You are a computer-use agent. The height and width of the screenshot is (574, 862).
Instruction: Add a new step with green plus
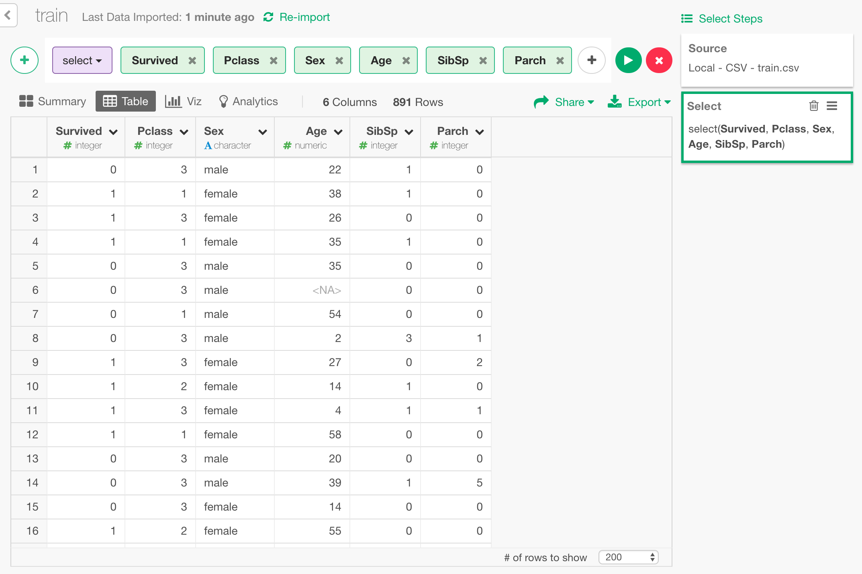point(25,60)
